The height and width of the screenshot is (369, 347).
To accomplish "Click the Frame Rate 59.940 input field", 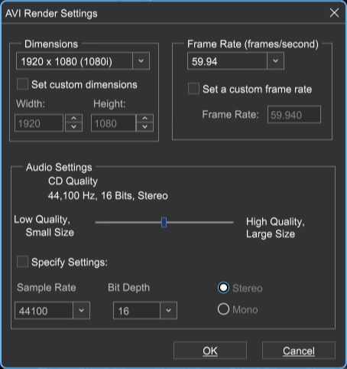I will pyautogui.click(x=294, y=114).
